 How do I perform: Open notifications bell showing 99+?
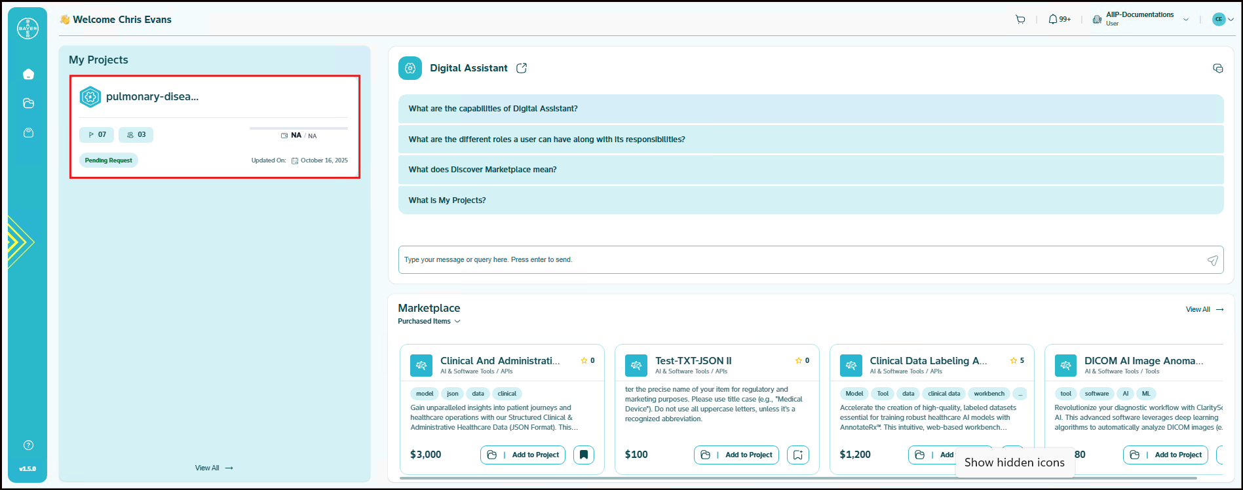pos(1059,20)
